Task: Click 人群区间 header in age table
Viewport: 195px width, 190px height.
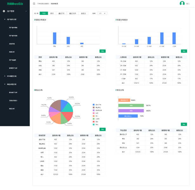Action: point(123,57)
